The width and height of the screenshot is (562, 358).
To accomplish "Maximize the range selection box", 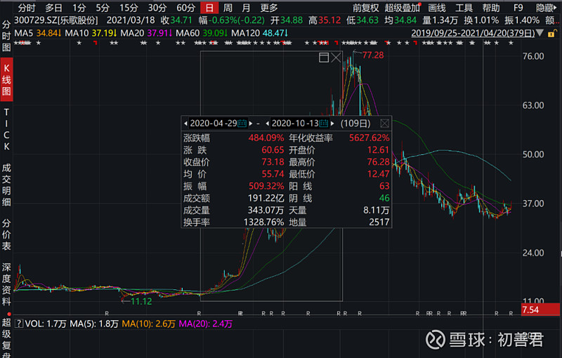I will click(x=324, y=58).
